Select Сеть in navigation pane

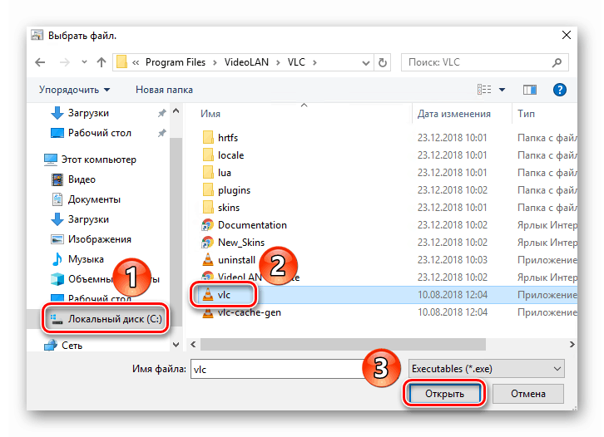(62, 346)
